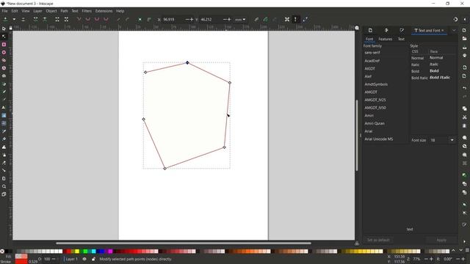Viewport: 470px width, 264px height.
Task: Open the Layer 1 layer selector
Action: [x=71, y=259]
